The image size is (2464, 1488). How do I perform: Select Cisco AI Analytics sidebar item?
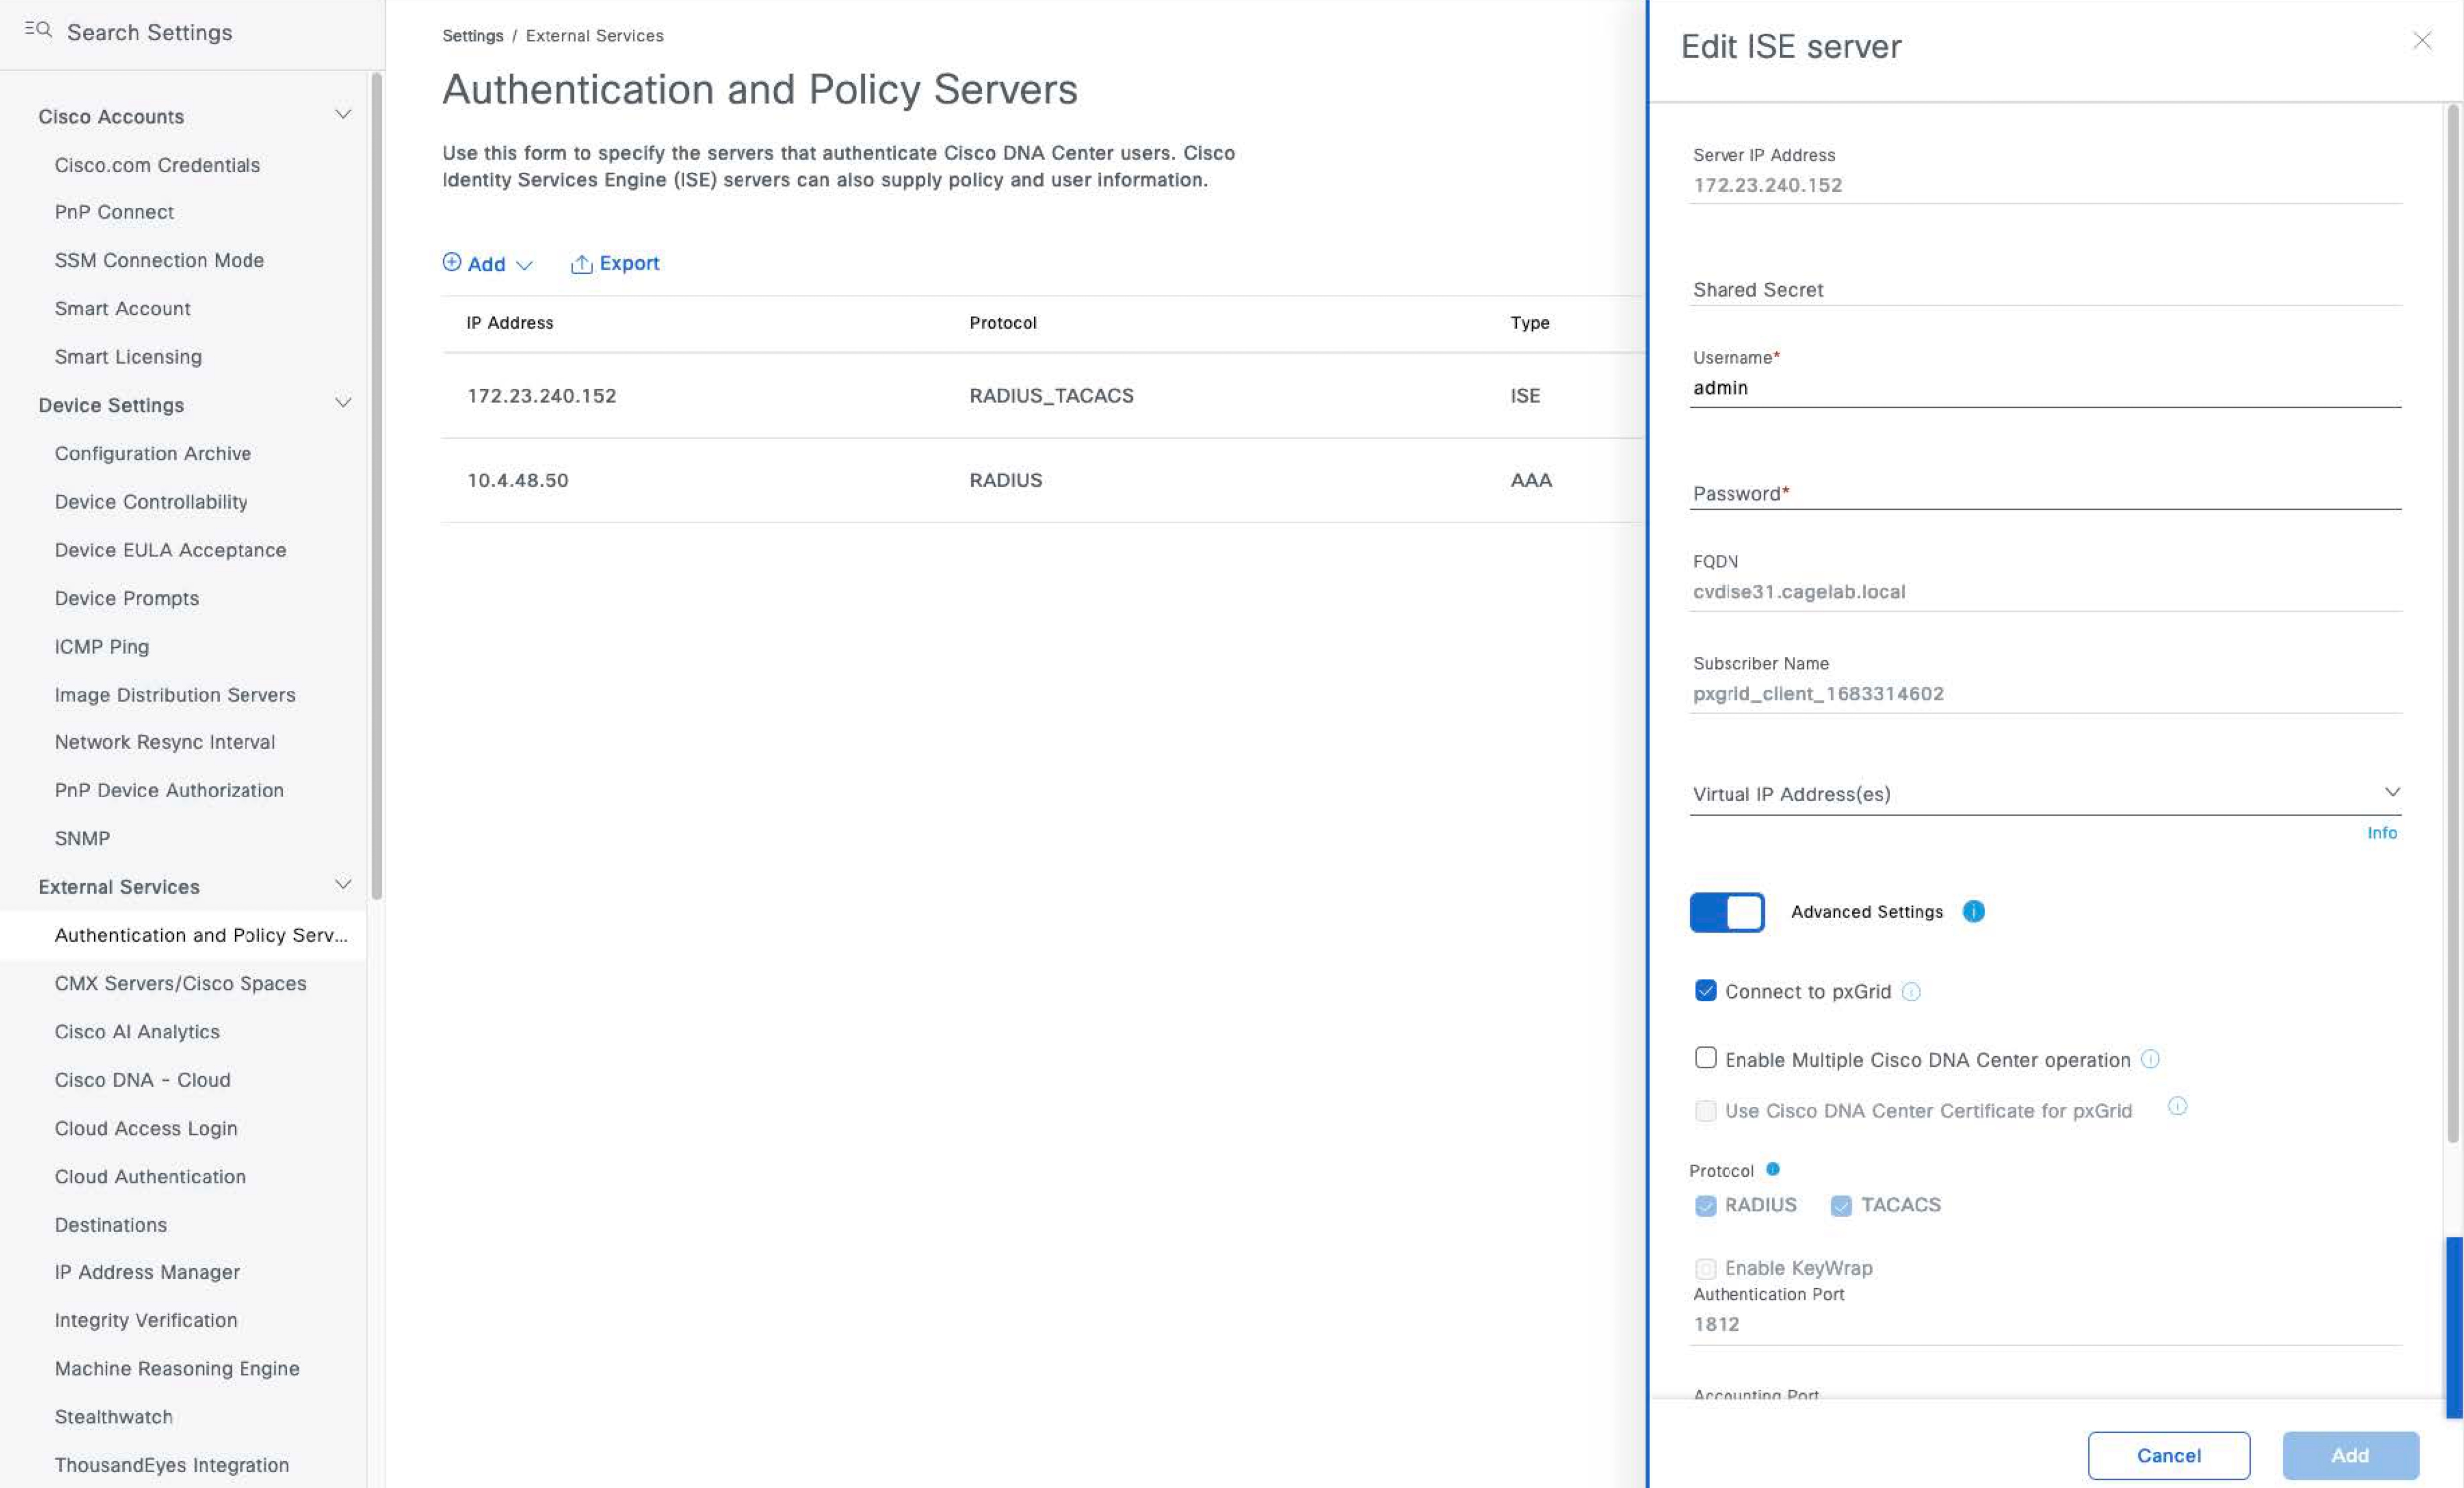tap(137, 1031)
